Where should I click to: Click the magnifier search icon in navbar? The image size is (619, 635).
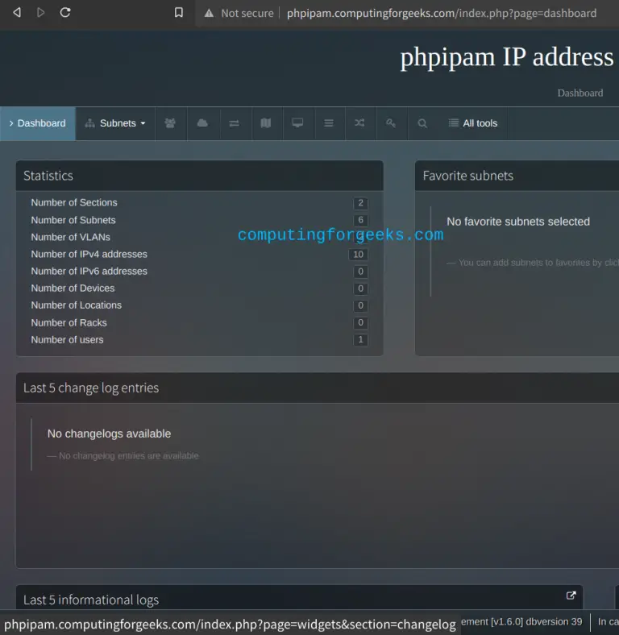click(x=422, y=123)
